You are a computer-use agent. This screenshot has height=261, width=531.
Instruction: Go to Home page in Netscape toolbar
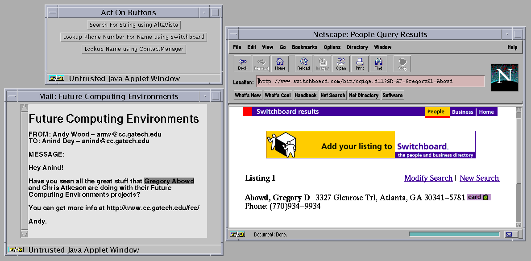(x=280, y=64)
